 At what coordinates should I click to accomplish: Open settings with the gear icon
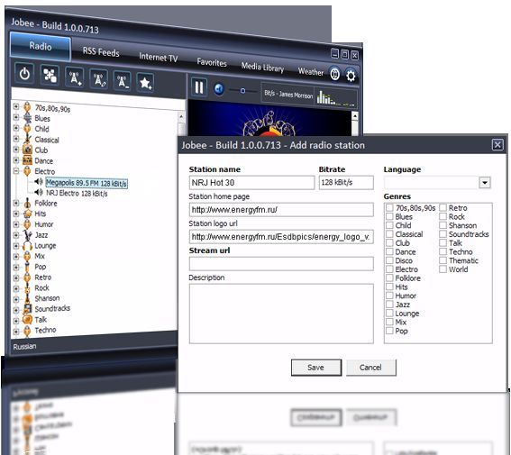351,76
